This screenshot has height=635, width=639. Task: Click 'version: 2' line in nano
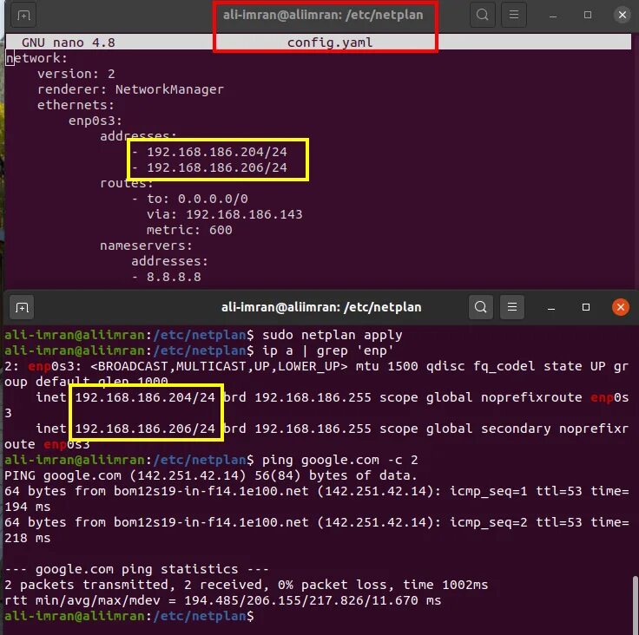76,74
